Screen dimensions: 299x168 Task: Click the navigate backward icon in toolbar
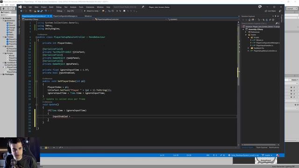[21, 11]
